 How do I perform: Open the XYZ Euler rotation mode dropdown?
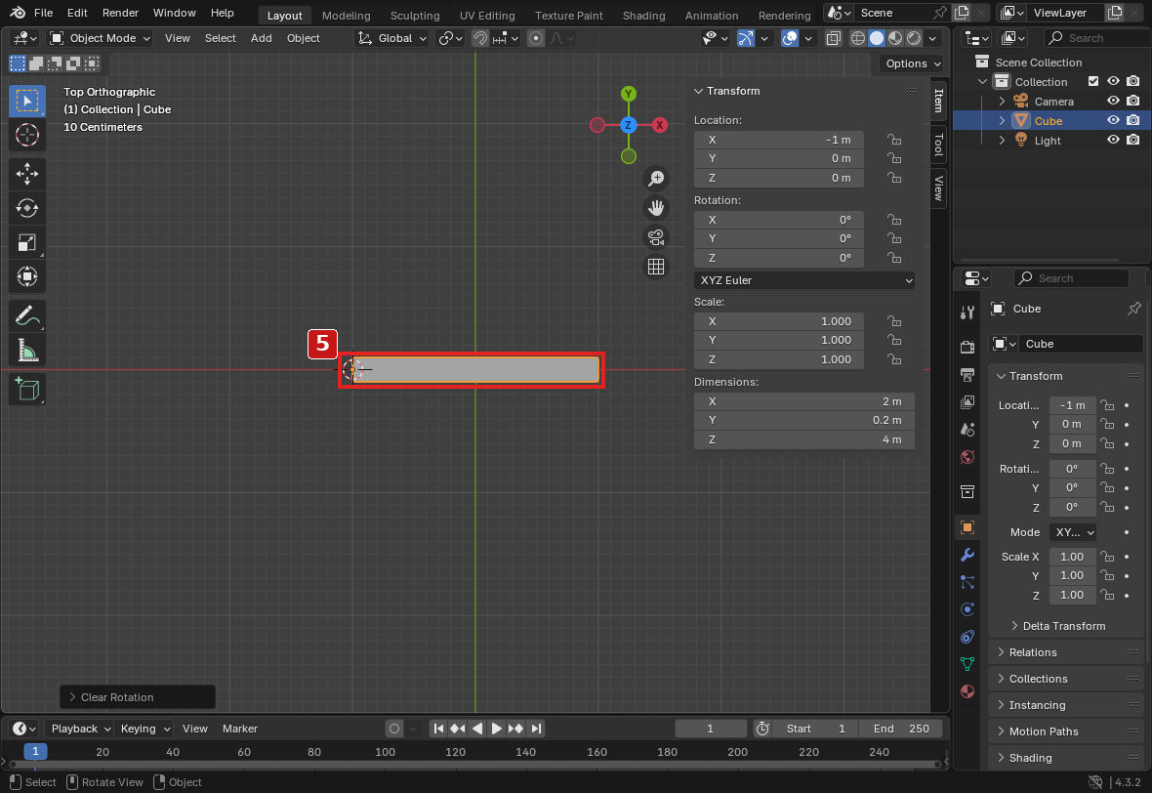click(x=803, y=280)
